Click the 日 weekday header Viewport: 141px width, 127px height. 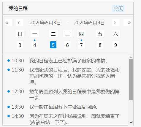coord(20,34)
